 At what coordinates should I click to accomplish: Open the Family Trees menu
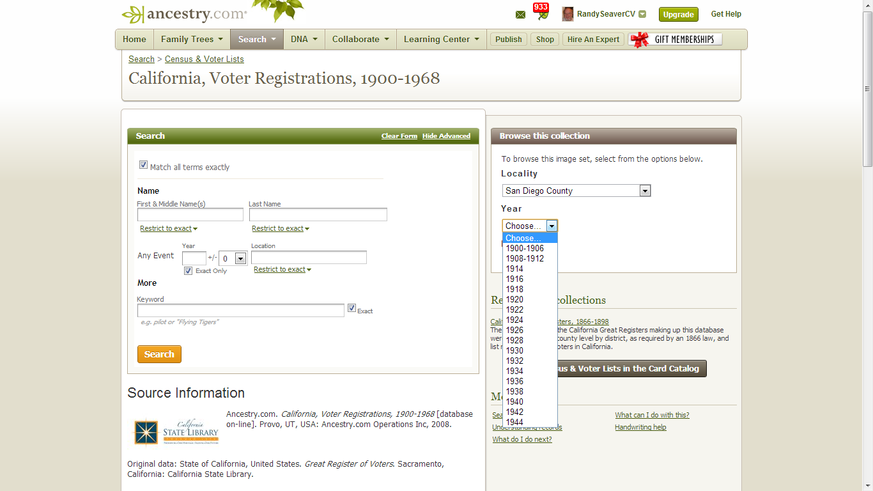[192, 39]
